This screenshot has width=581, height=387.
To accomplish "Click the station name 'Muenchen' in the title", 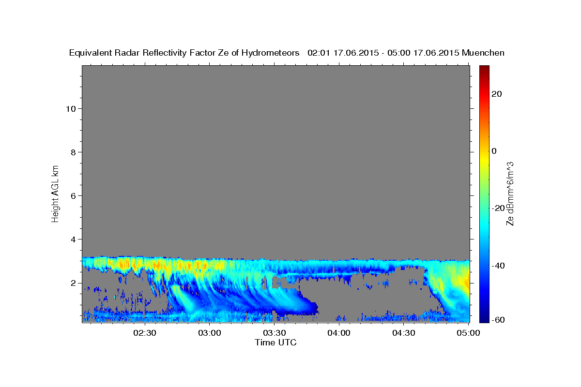I will [483, 53].
